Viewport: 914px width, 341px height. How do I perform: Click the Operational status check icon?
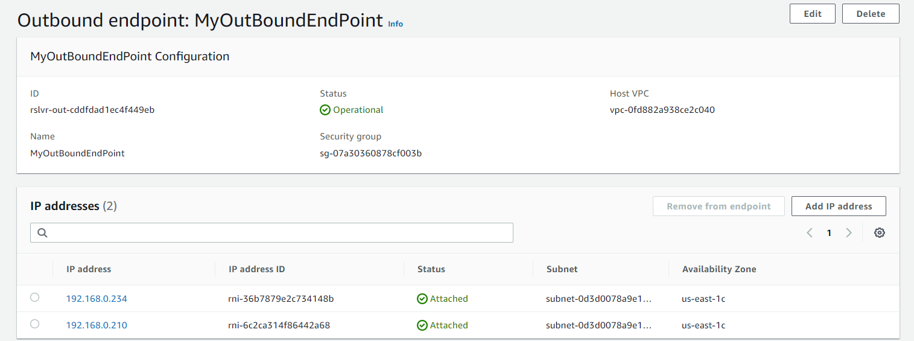(325, 110)
